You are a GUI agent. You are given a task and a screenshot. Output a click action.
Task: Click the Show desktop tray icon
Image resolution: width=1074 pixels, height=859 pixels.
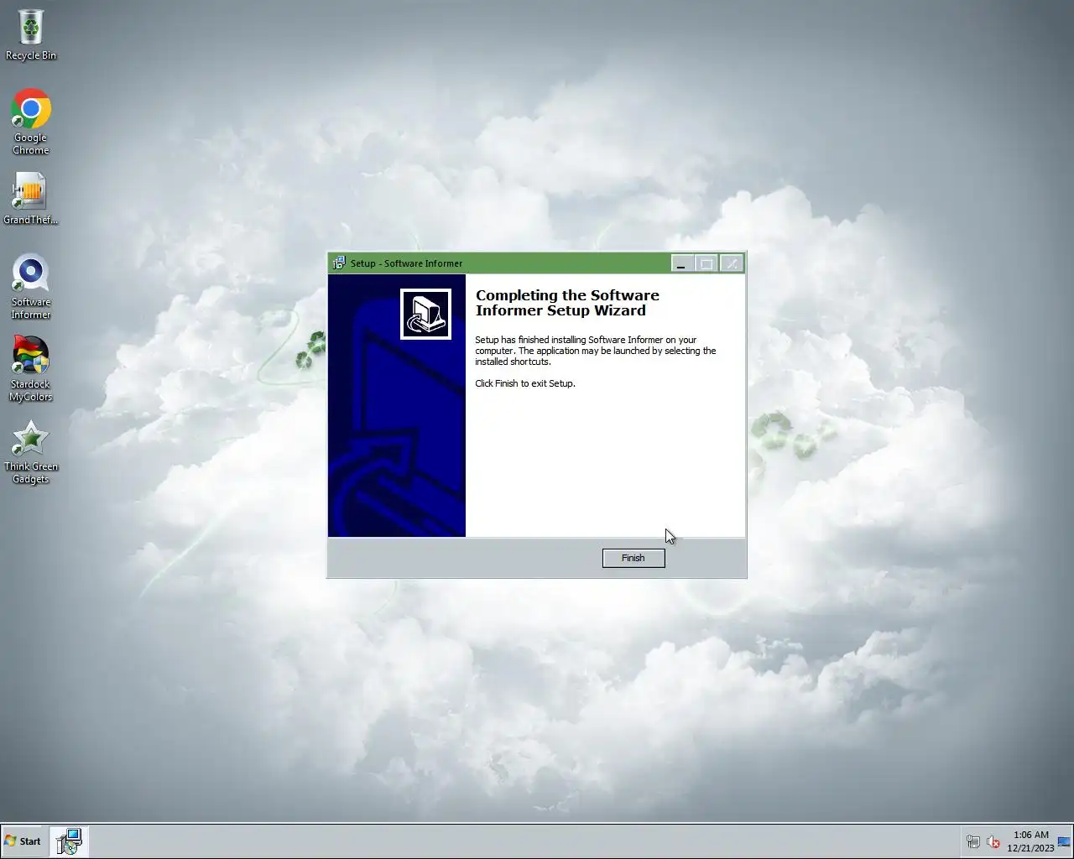tap(1065, 841)
